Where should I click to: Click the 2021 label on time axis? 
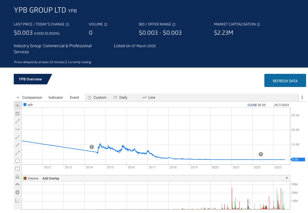coord(236,167)
